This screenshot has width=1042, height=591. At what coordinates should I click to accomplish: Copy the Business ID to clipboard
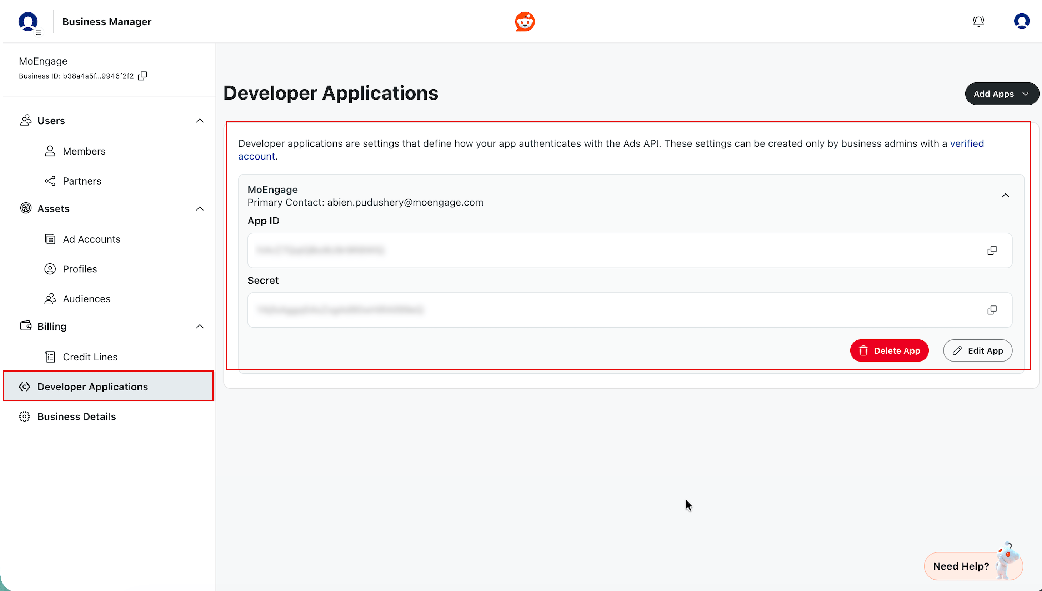click(142, 76)
